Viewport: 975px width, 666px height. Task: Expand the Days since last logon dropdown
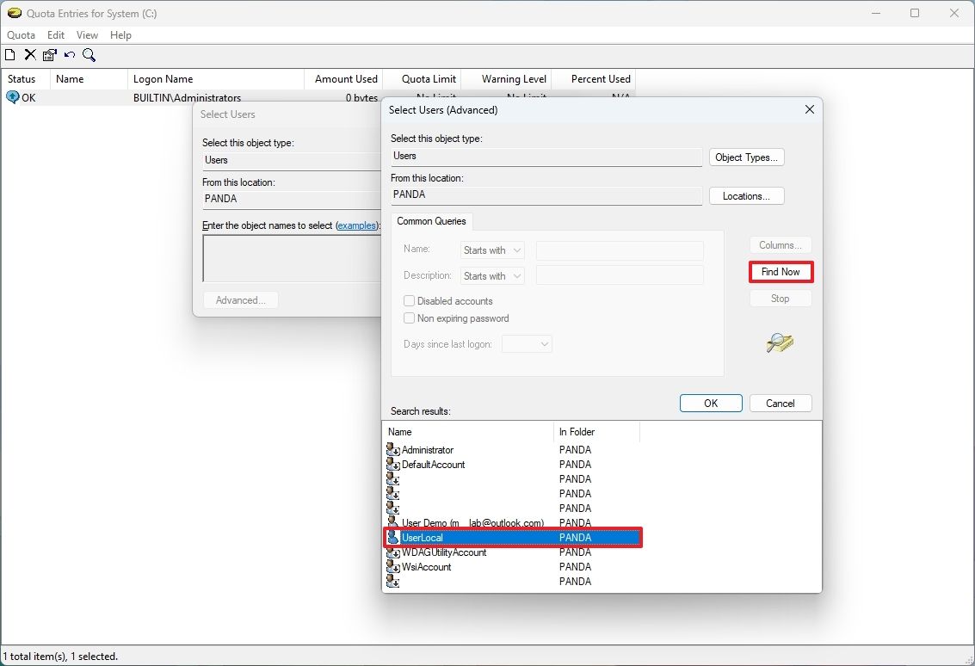[527, 343]
